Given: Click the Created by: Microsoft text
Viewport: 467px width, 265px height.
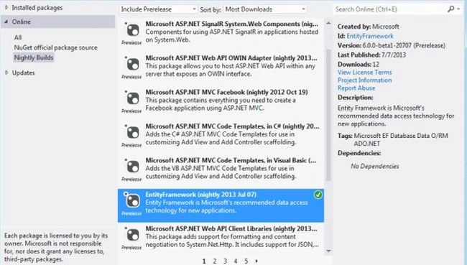Looking at the screenshot, I should 368,27.
